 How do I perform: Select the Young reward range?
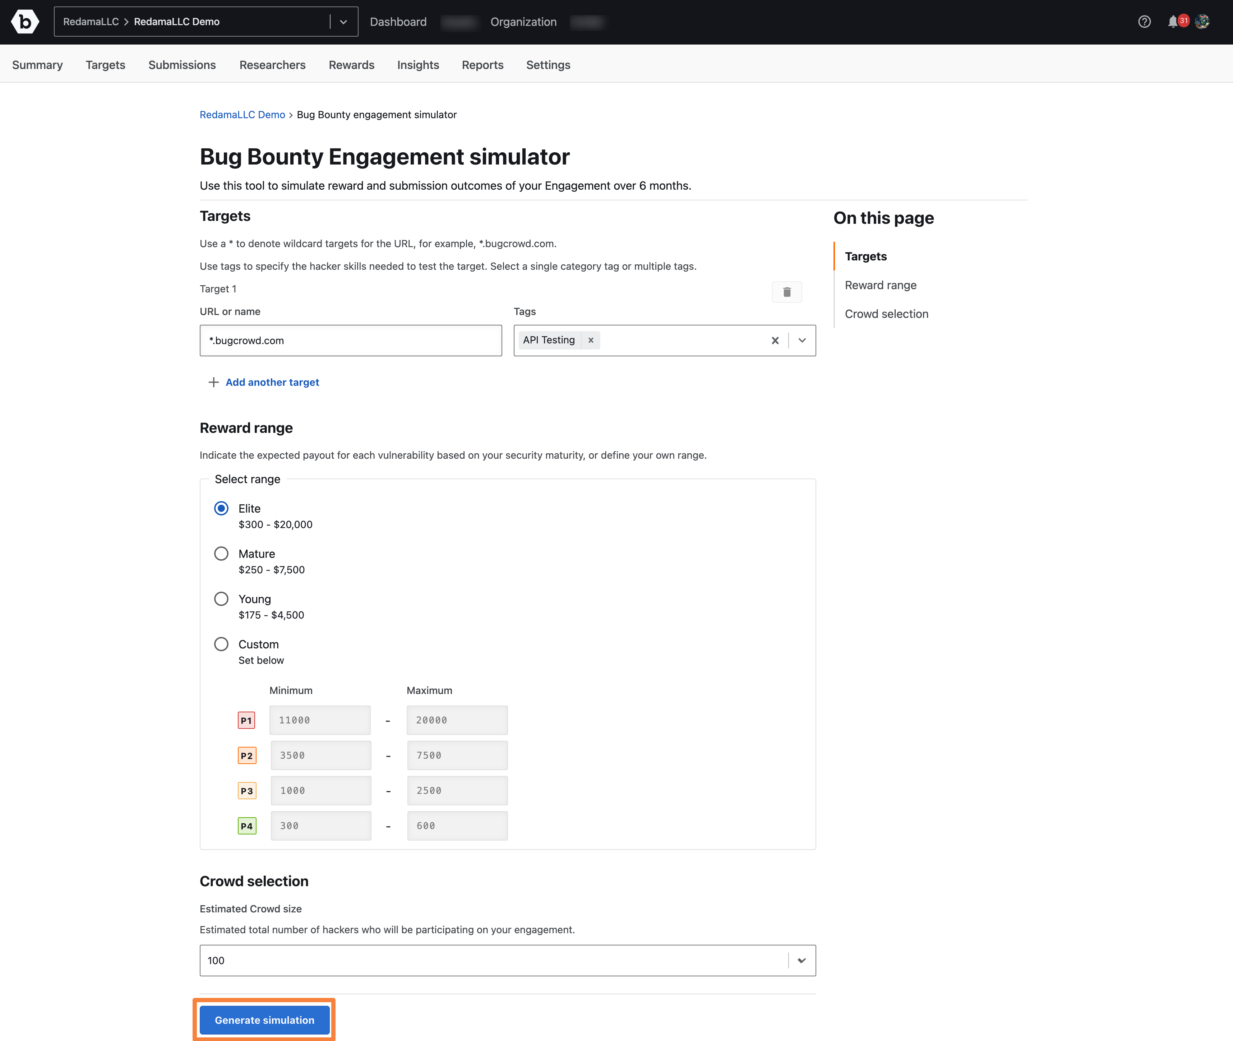point(221,599)
